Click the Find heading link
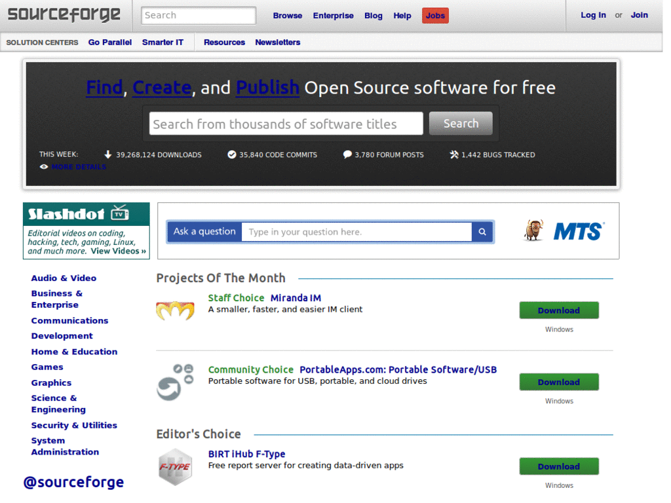 coord(105,88)
